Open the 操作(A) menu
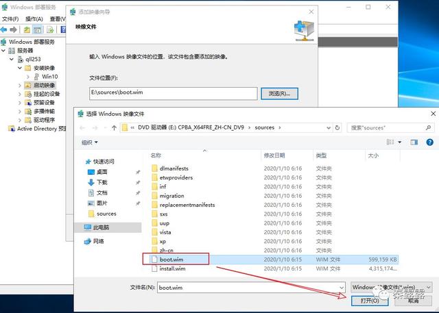The height and width of the screenshot is (313, 439). [x=34, y=18]
